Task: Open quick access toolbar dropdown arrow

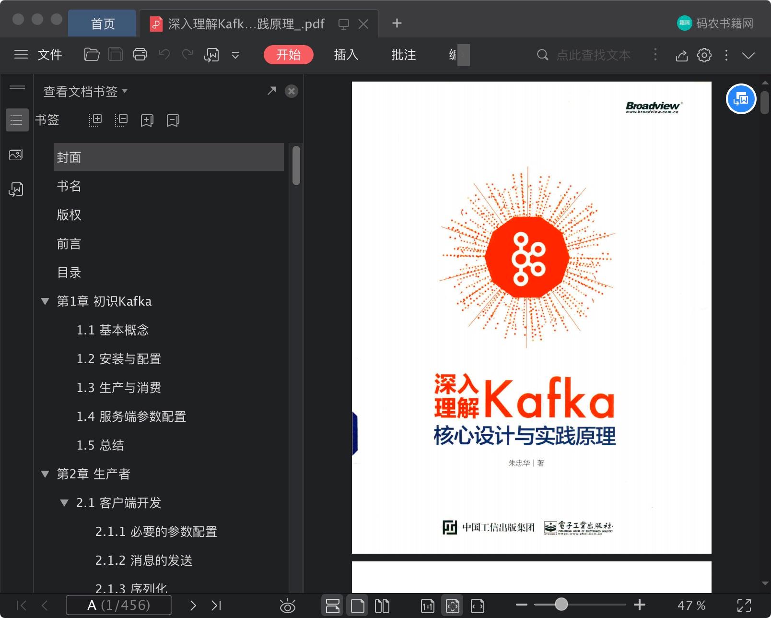Action: pos(235,55)
